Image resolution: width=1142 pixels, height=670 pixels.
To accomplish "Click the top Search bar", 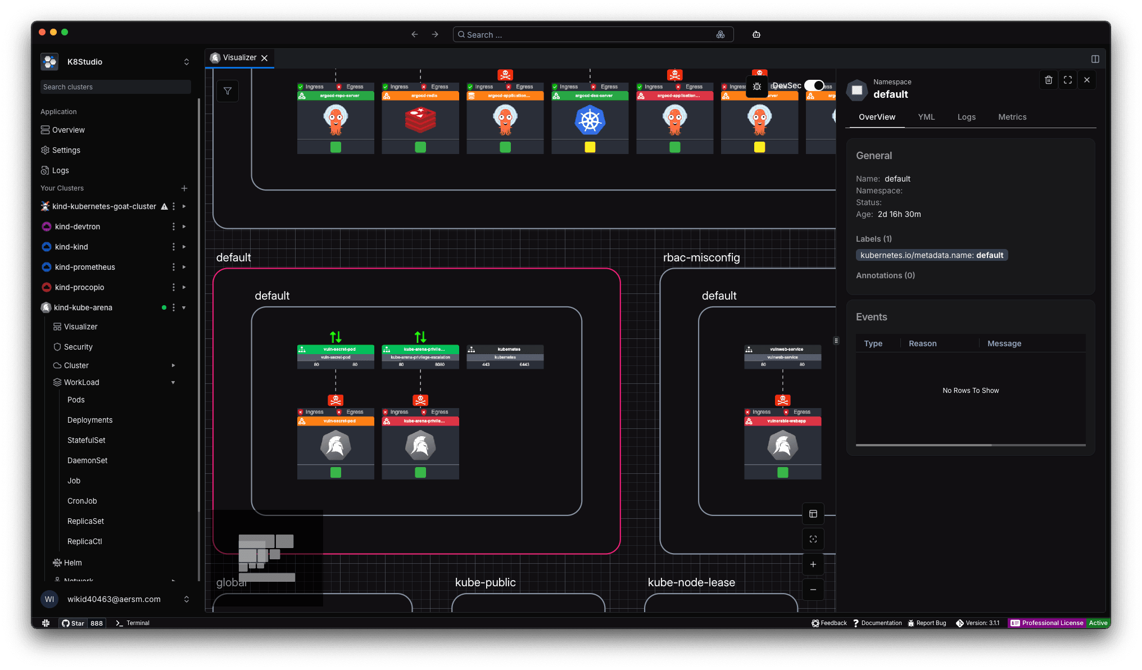I will pyautogui.click(x=593, y=34).
